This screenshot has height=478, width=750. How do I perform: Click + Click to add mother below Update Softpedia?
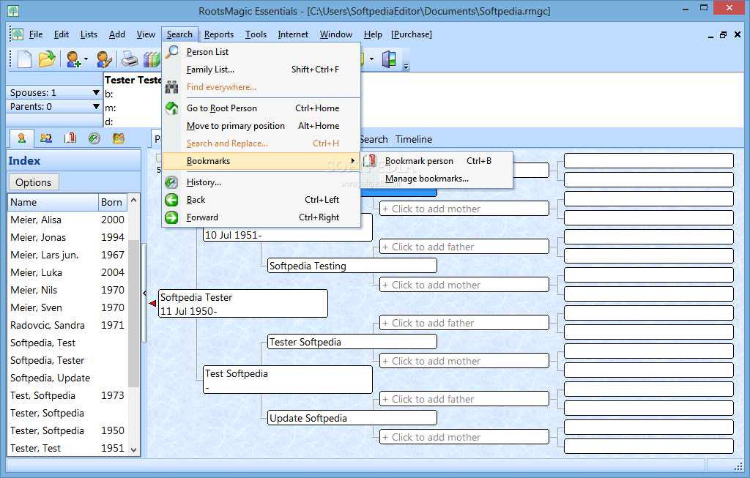[x=464, y=437]
